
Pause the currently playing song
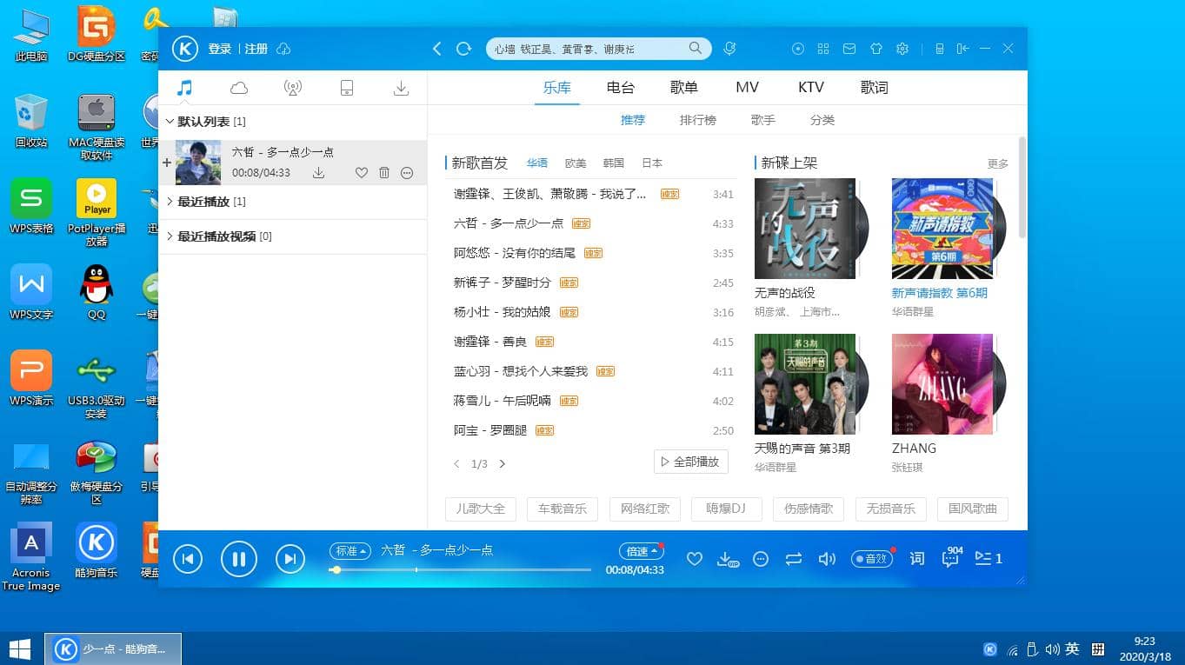point(239,559)
